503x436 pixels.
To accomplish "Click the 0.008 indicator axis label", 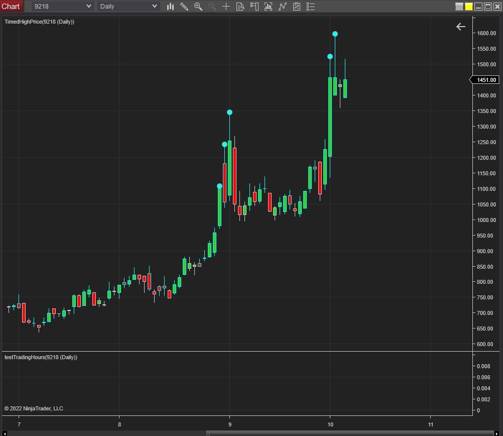I will 483,366.
